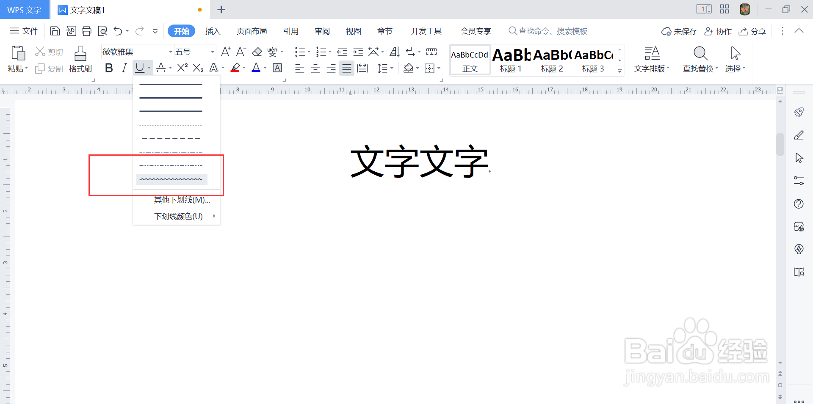Open font size dropdown 五号
This screenshot has width=813, height=404.
213,52
